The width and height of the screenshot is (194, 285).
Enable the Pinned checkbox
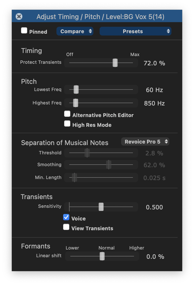tap(24, 31)
